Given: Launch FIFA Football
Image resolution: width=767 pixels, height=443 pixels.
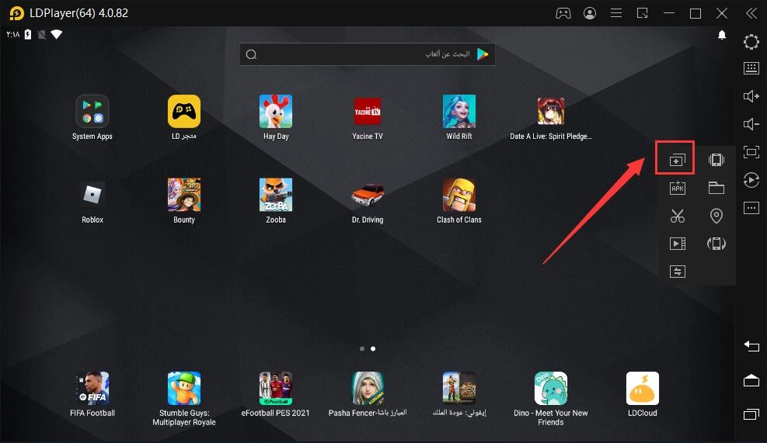Looking at the screenshot, I should [92, 388].
